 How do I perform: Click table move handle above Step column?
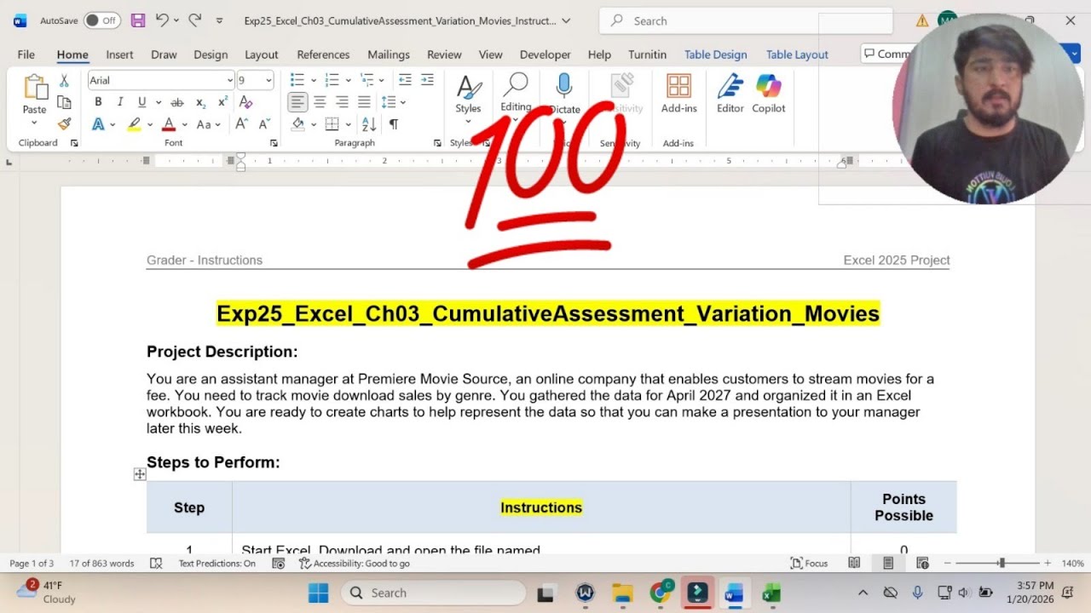tap(140, 474)
